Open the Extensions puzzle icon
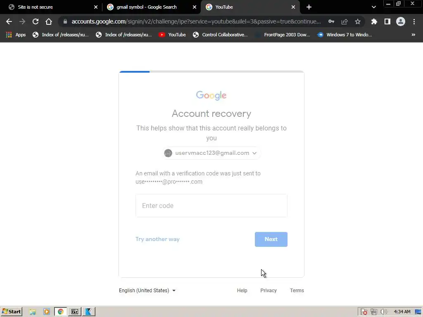This screenshot has height=317, width=423. pyautogui.click(x=374, y=21)
